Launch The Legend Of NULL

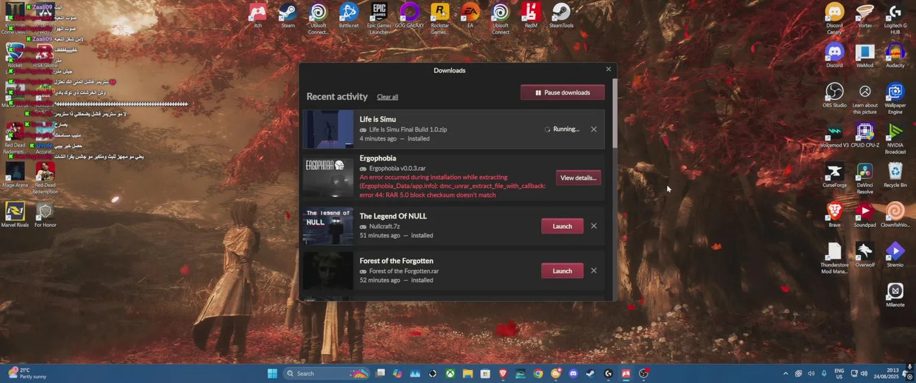click(562, 226)
